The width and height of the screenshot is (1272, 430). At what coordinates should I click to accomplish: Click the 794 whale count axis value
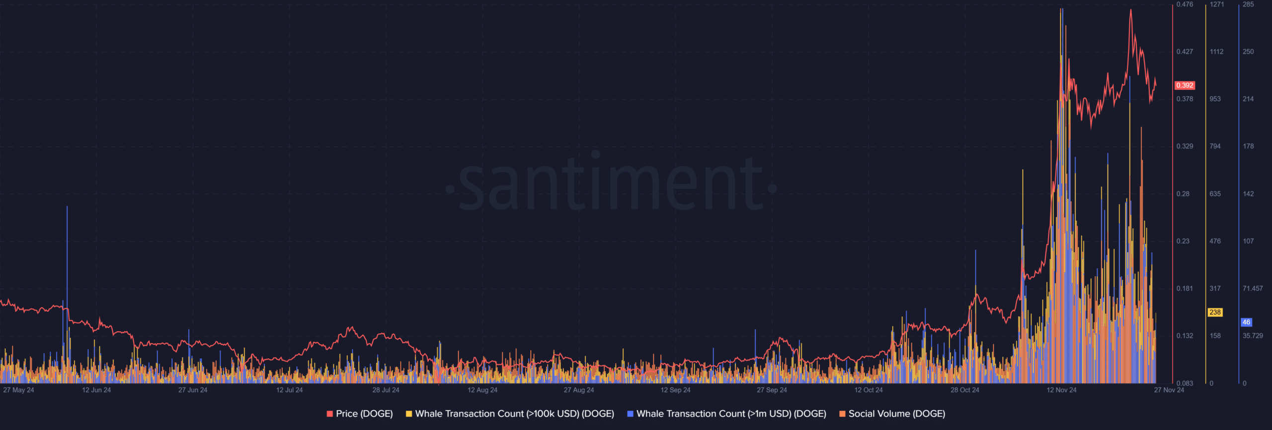click(1215, 146)
